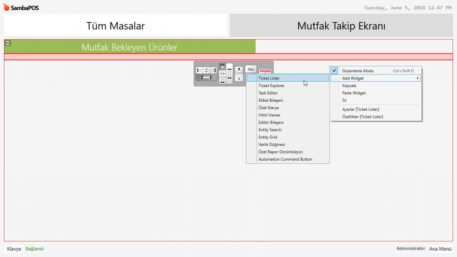Image resolution: width=457 pixels, height=257 pixels.
Task: Click the Klavye button
Action: point(14,249)
